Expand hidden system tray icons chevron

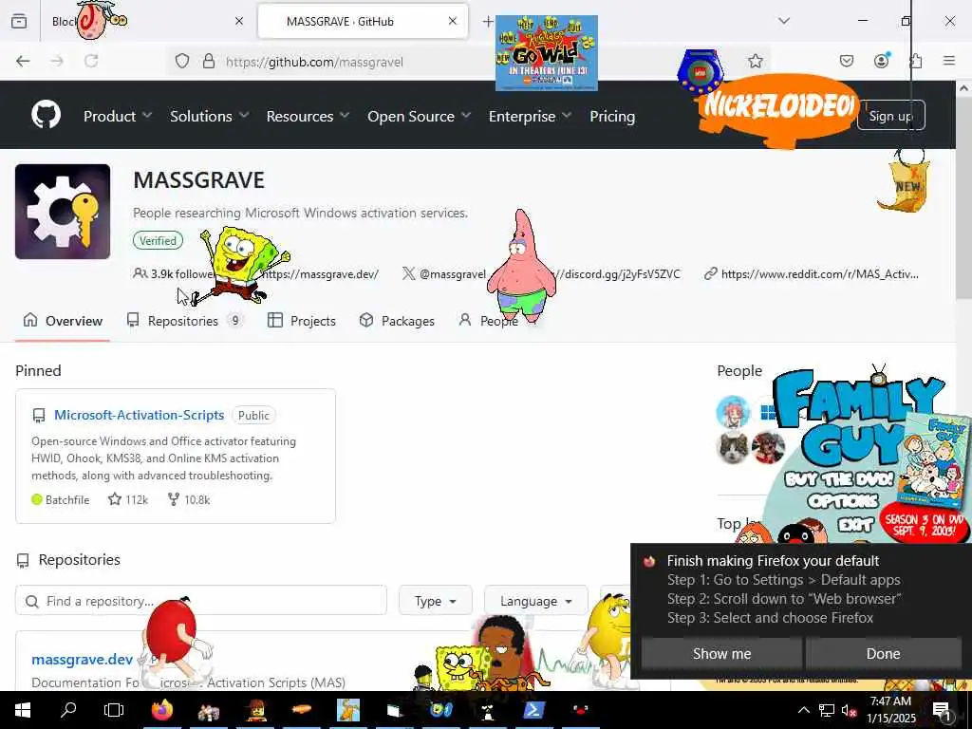coord(803,710)
